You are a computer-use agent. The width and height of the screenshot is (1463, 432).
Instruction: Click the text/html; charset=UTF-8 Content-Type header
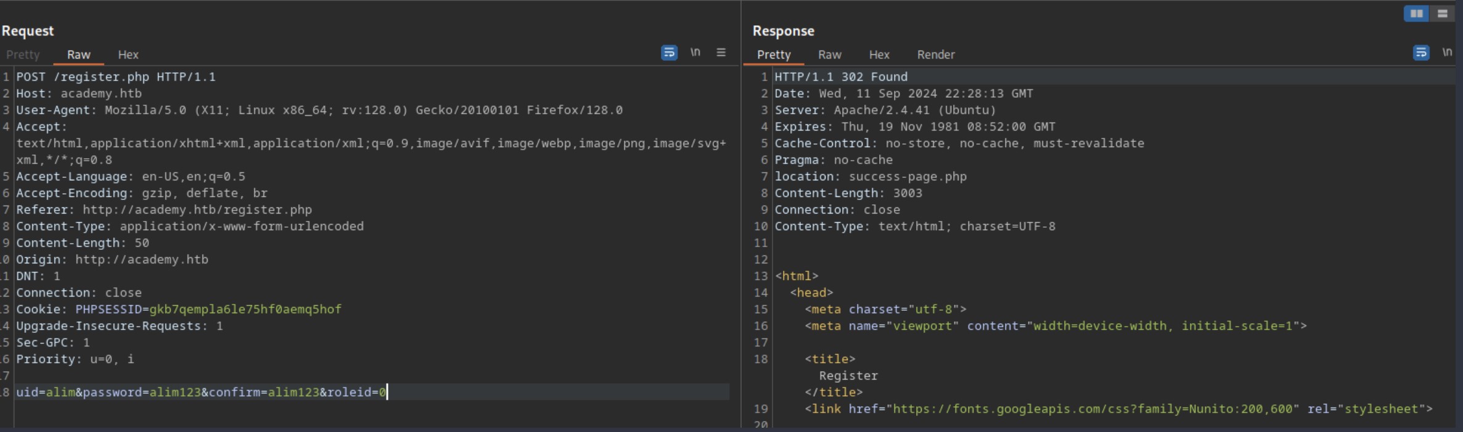click(915, 226)
